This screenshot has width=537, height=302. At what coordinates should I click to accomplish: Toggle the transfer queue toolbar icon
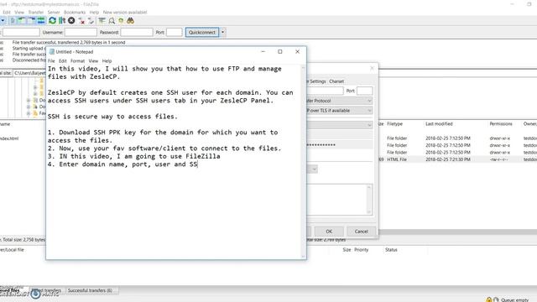coord(41,21)
